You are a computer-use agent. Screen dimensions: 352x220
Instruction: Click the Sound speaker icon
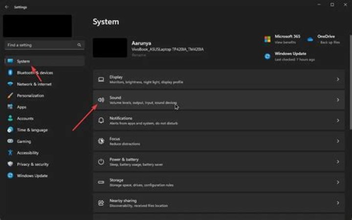[101, 100]
